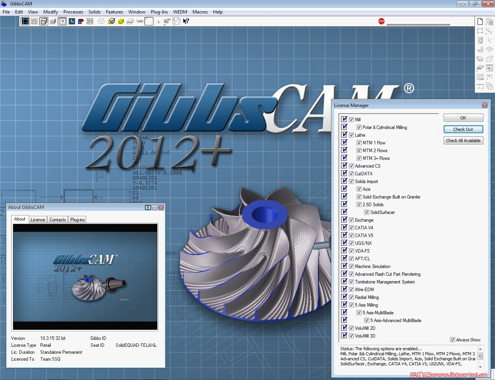The width and height of the screenshot is (495, 380).
Task: Click the solid slab surface palette icon
Action: [x=480, y=68]
